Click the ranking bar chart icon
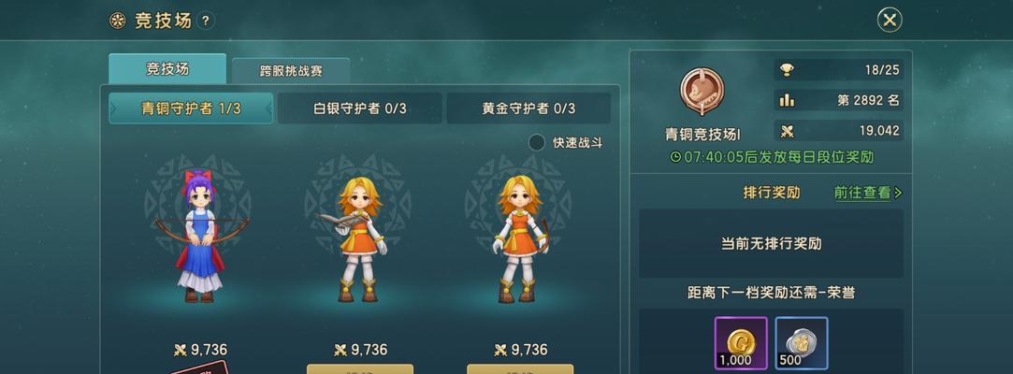 (x=787, y=100)
